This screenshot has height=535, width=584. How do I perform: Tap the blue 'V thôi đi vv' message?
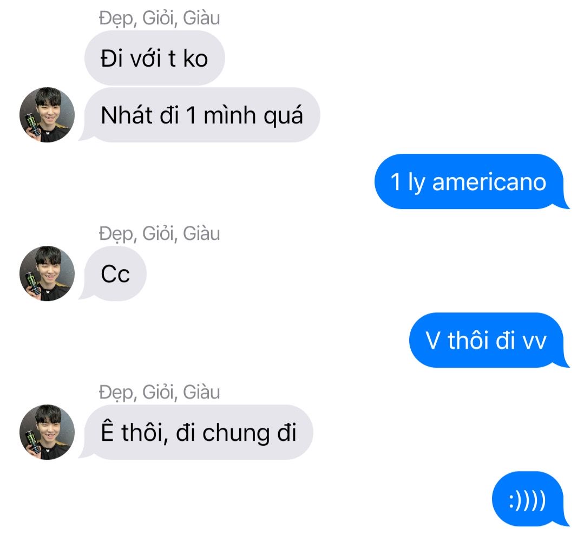[x=489, y=340]
